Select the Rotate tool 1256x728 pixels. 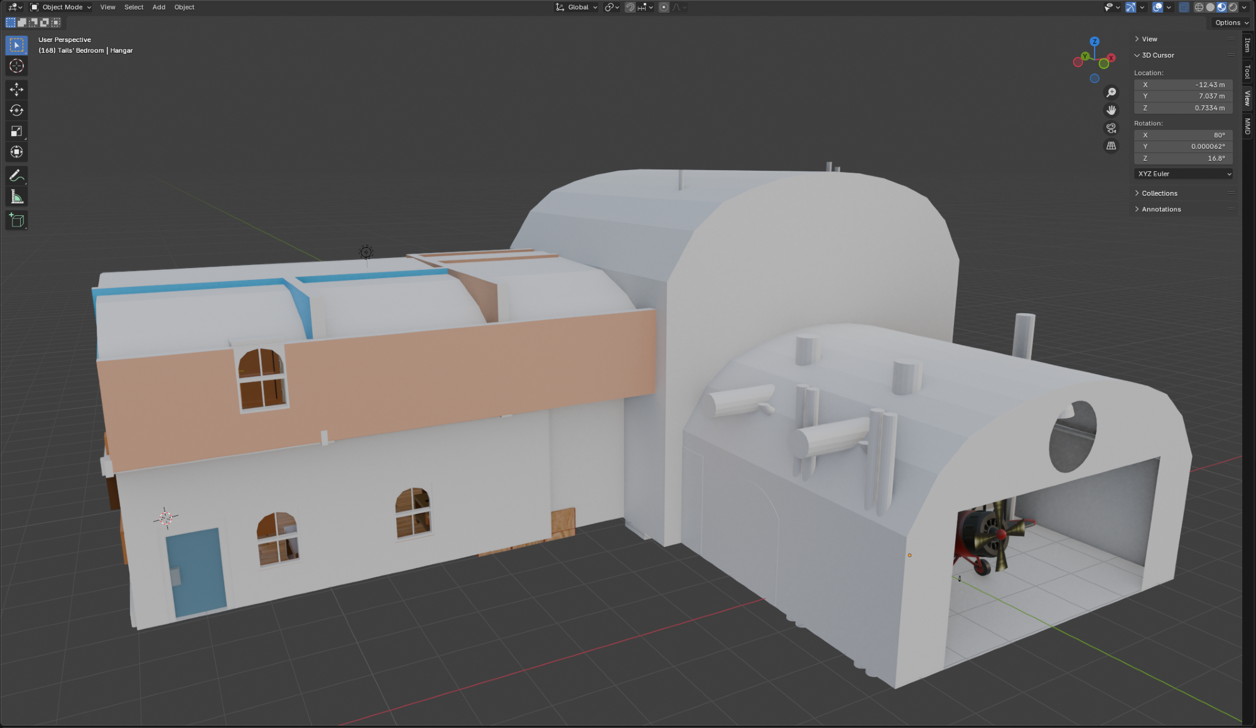pos(16,110)
